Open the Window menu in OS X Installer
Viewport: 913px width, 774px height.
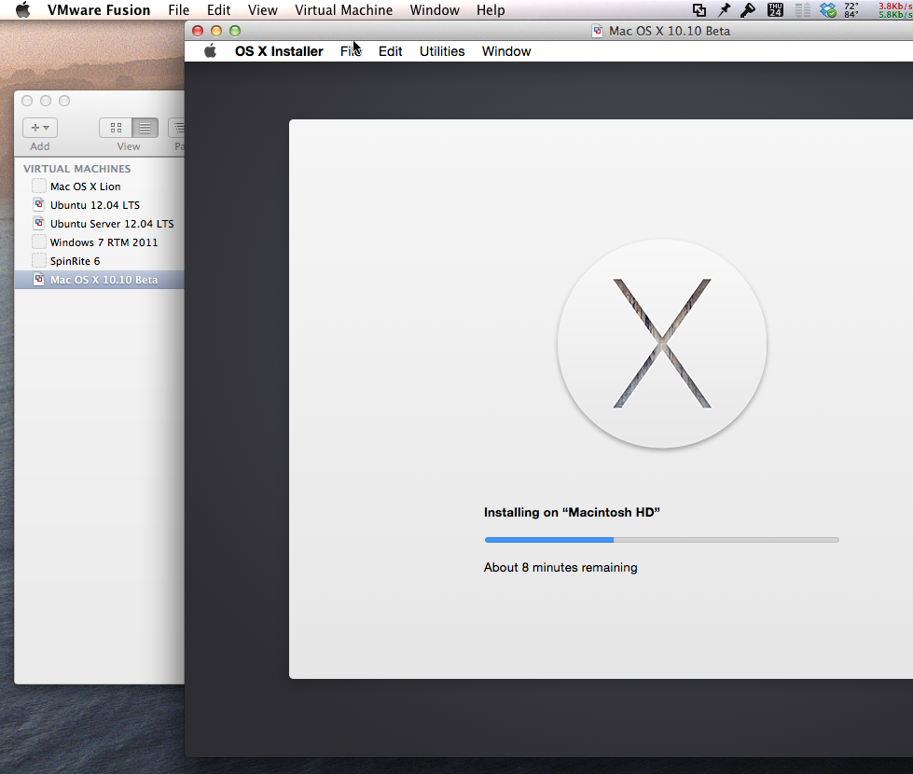(506, 51)
